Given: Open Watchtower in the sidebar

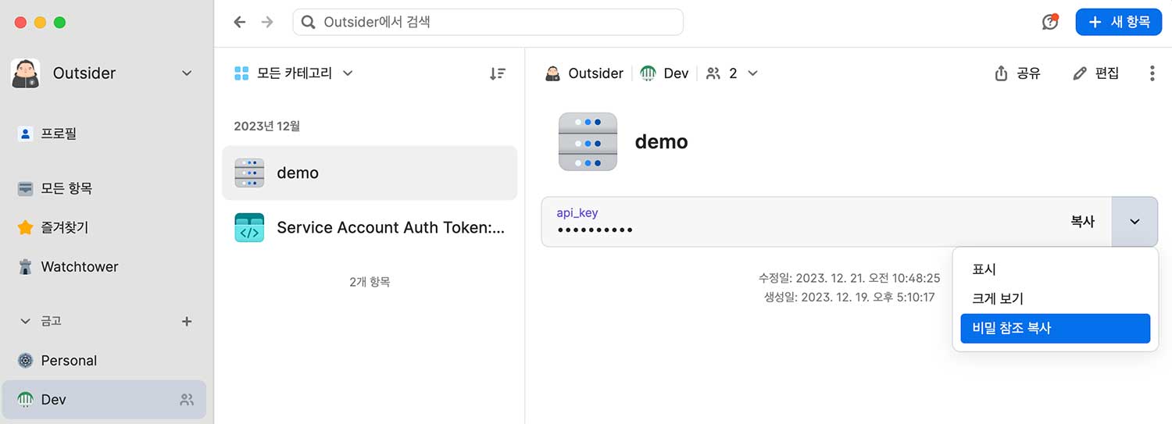Looking at the screenshot, I should coord(68,266).
